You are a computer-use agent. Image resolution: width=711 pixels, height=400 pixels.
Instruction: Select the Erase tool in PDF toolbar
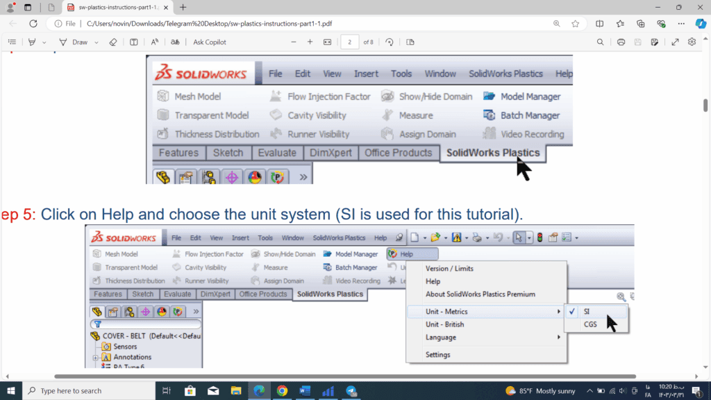[x=113, y=42]
